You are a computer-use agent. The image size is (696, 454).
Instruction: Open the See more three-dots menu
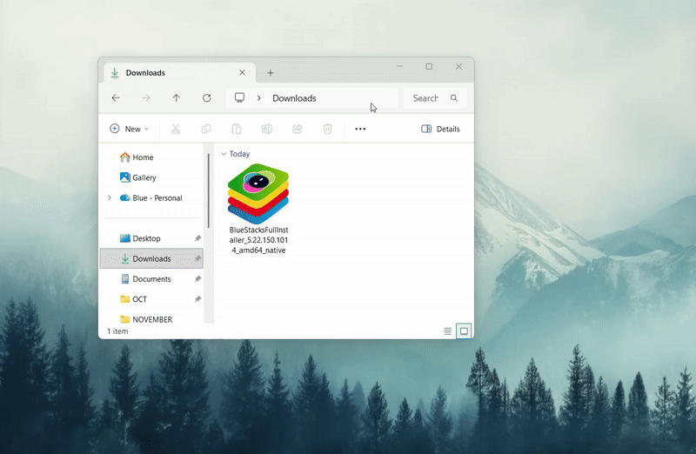pos(360,129)
